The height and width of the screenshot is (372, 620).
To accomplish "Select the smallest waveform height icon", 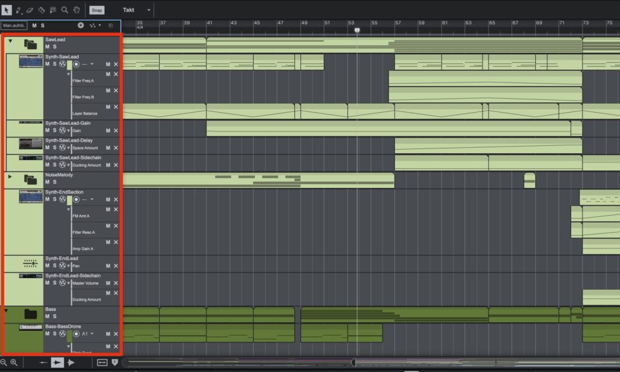I will pos(43,362).
